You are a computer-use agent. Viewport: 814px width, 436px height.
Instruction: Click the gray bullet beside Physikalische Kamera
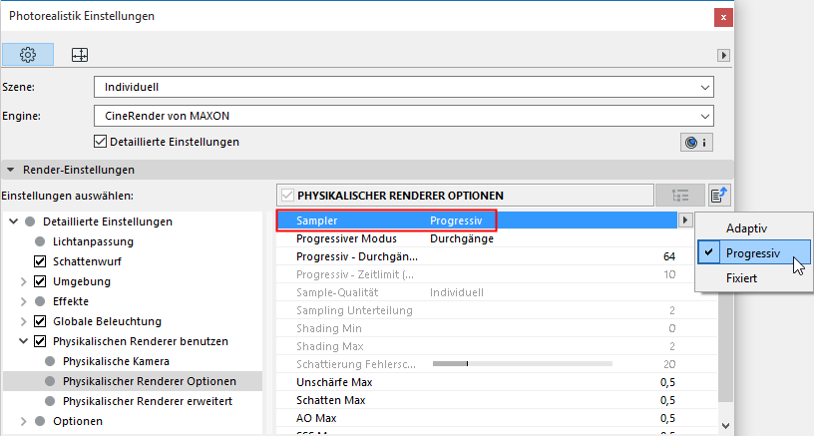(x=50, y=361)
